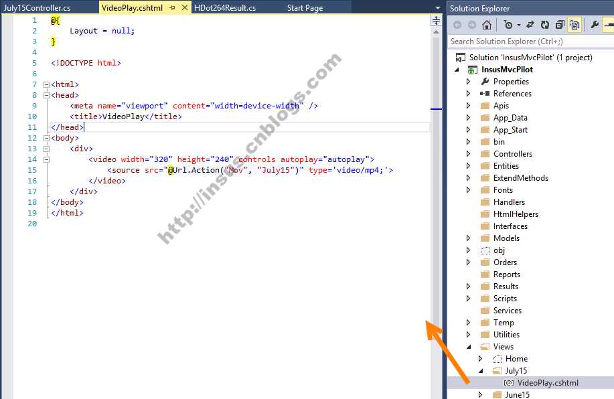This screenshot has height=399, width=614.
Task: Collapse the html tag outlining region
Action: coord(46,84)
